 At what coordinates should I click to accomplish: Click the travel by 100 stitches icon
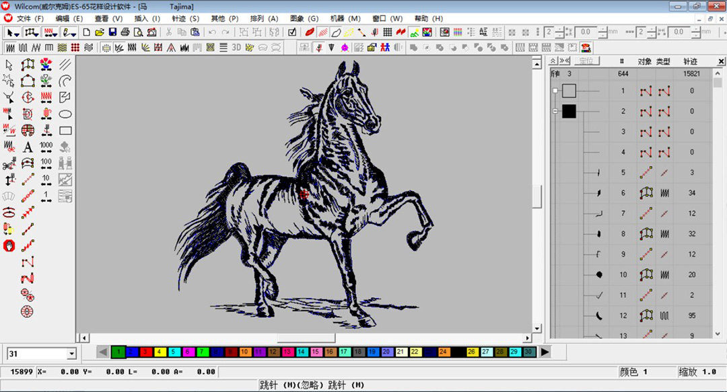click(x=46, y=163)
